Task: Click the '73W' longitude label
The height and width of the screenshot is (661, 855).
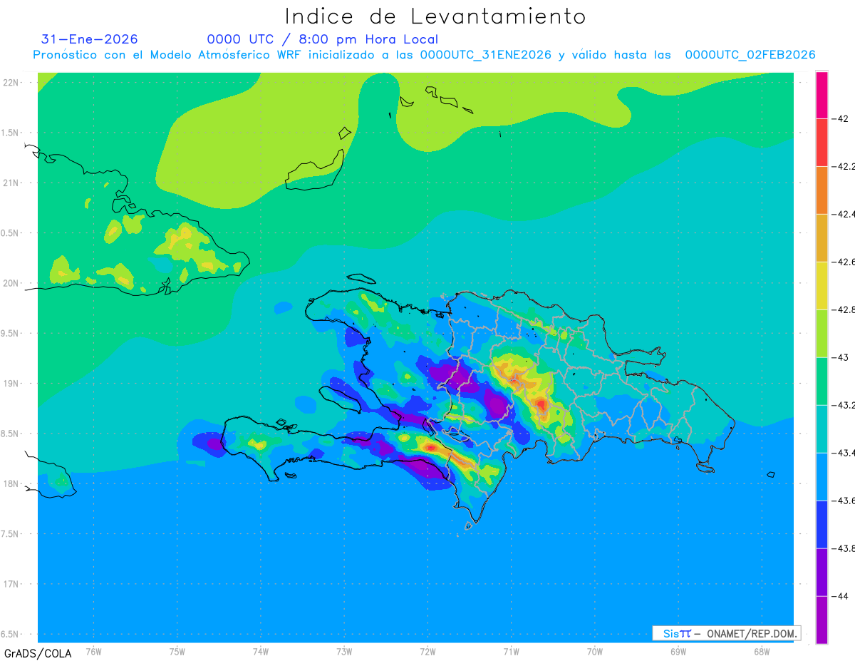Action: click(344, 651)
